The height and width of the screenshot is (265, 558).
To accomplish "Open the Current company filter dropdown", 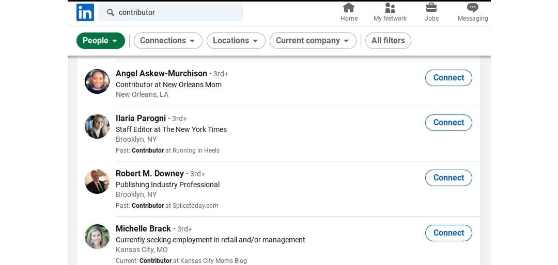I will (x=313, y=41).
